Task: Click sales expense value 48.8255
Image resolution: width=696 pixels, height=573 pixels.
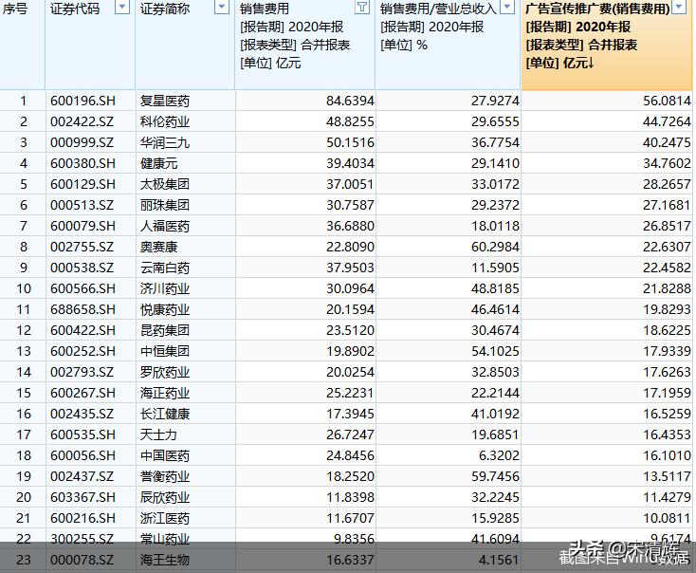Action: pyautogui.click(x=350, y=121)
